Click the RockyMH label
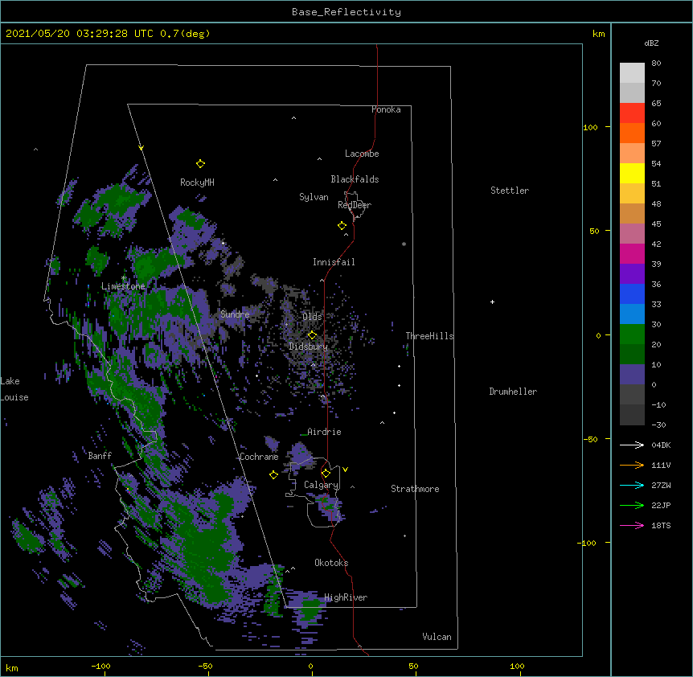The width and height of the screenshot is (693, 677). pos(197,183)
